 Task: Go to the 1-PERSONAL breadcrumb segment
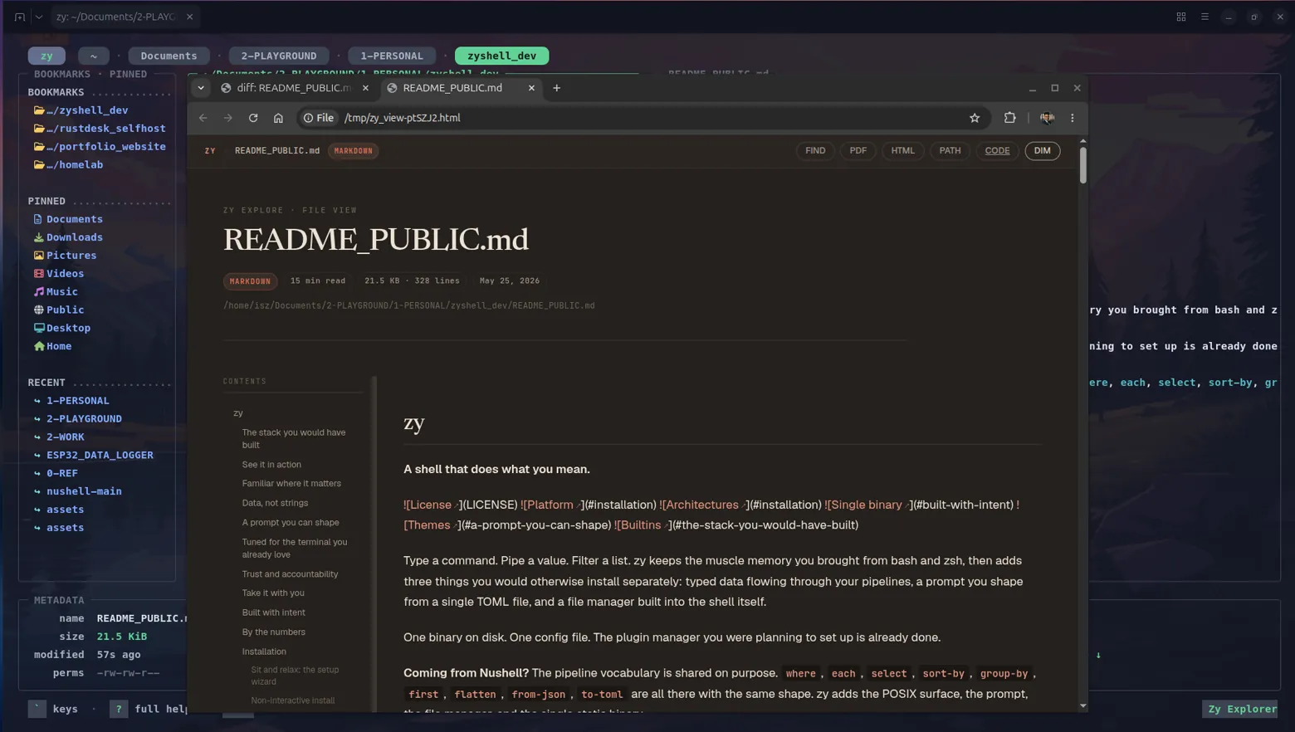click(392, 56)
